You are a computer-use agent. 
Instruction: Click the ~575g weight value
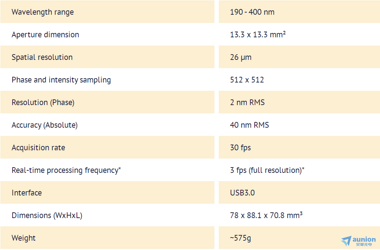click(x=240, y=238)
